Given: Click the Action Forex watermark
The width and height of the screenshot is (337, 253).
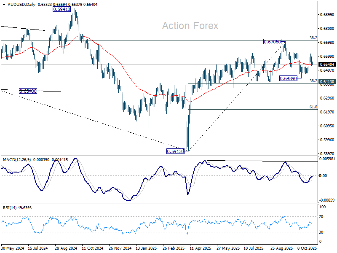Looking at the screenshot, I should coord(190,26).
